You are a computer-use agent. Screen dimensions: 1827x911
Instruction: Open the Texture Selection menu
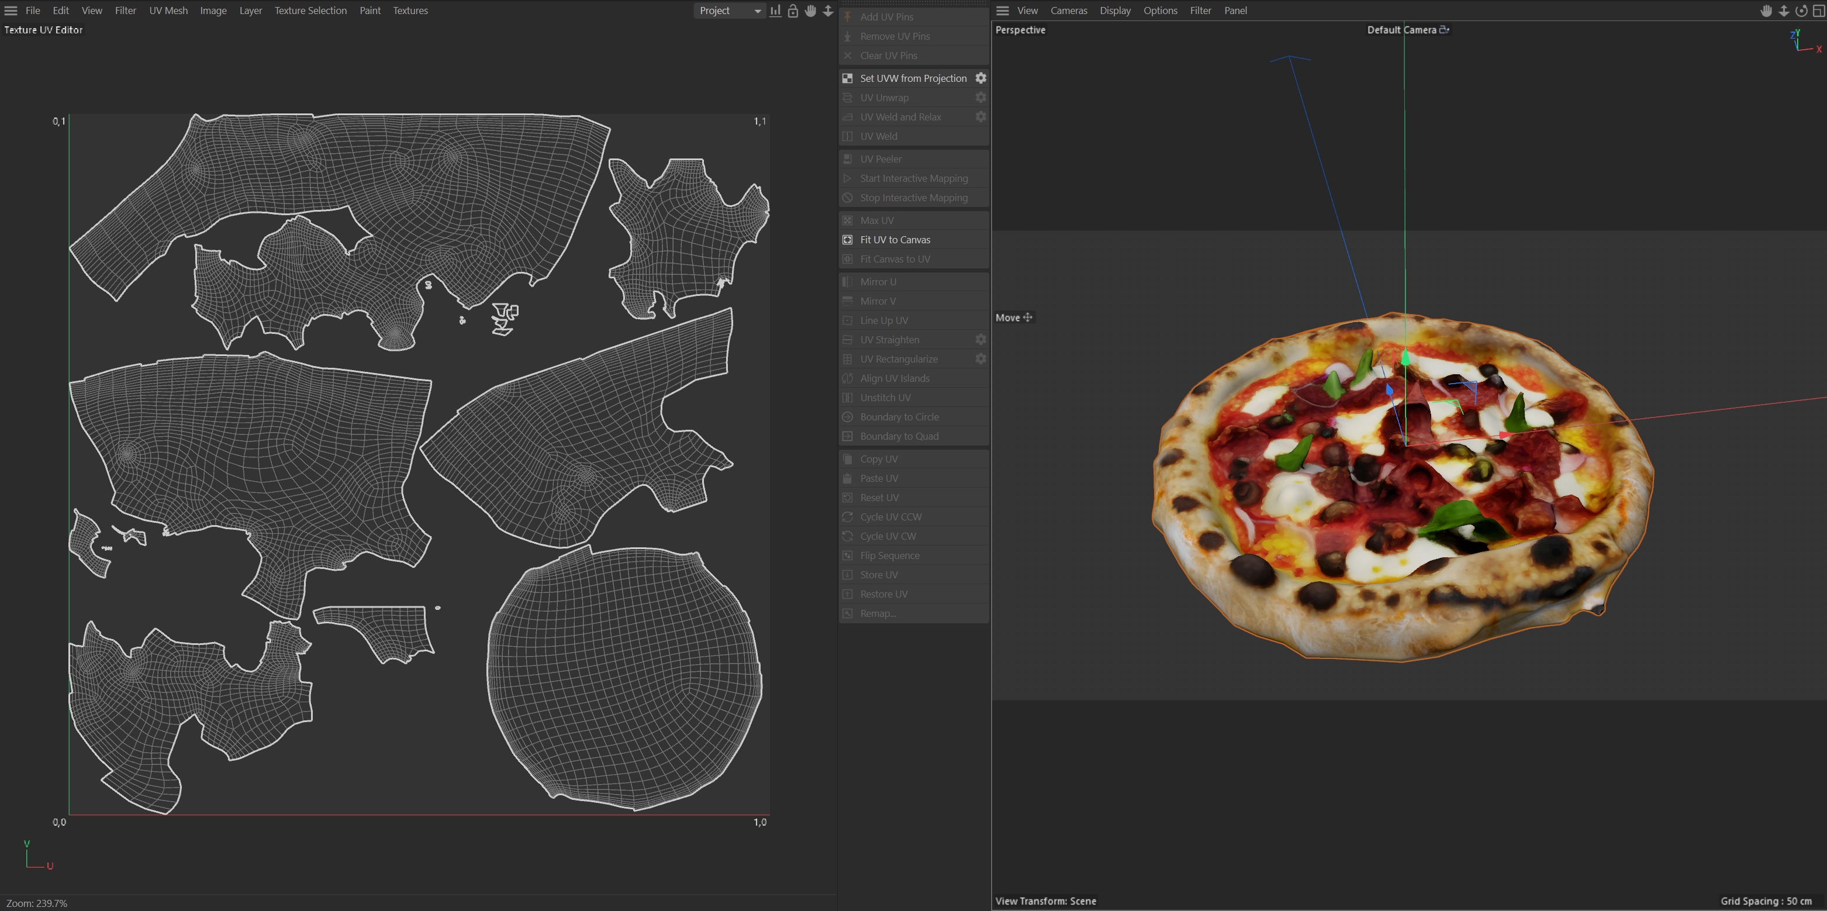click(310, 11)
